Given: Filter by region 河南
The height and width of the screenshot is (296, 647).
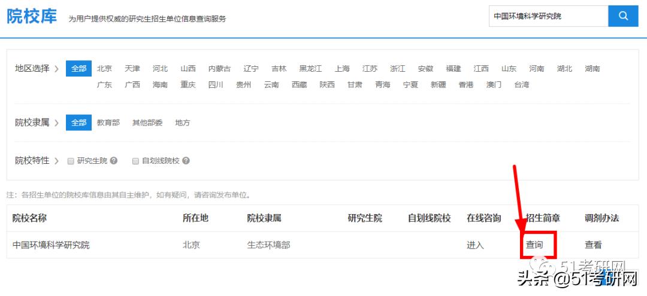Looking at the screenshot, I should (537, 68).
